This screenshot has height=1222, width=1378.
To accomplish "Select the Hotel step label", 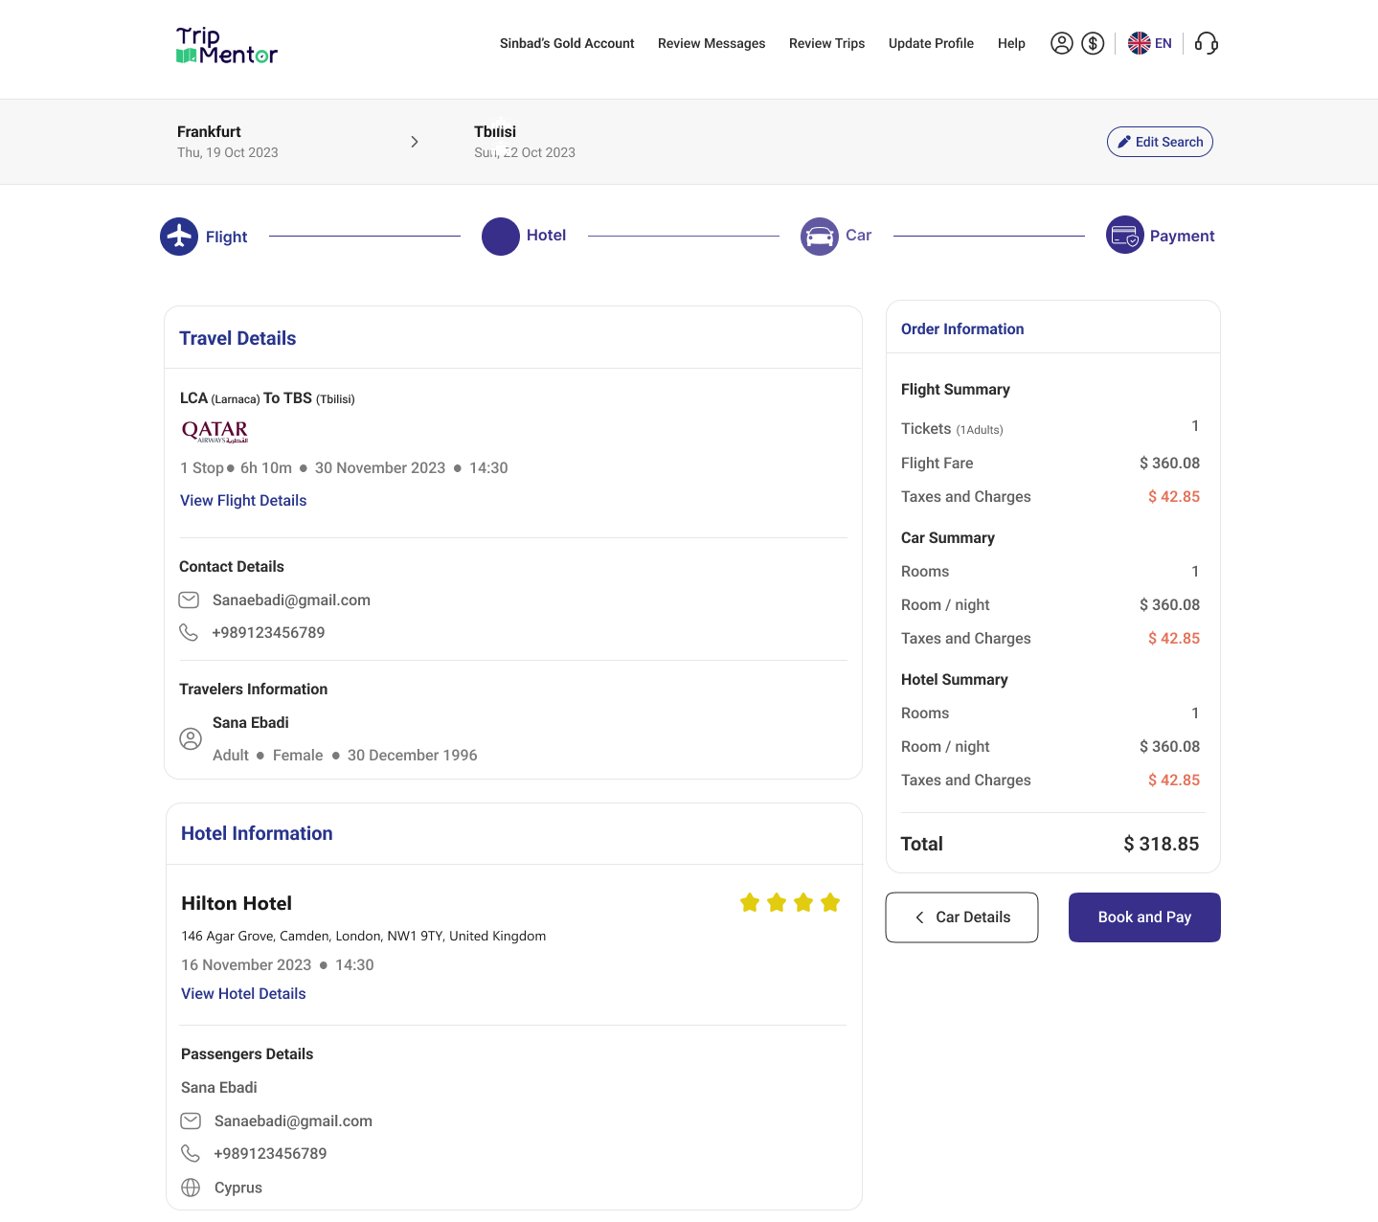I will [x=546, y=235].
